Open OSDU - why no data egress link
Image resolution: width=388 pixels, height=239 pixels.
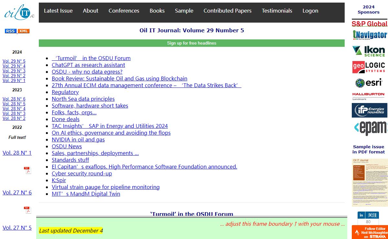pyautogui.click(x=87, y=72)
